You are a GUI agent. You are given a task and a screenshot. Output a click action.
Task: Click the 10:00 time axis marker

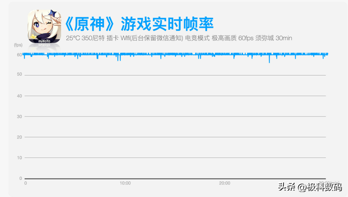(125, 183)
